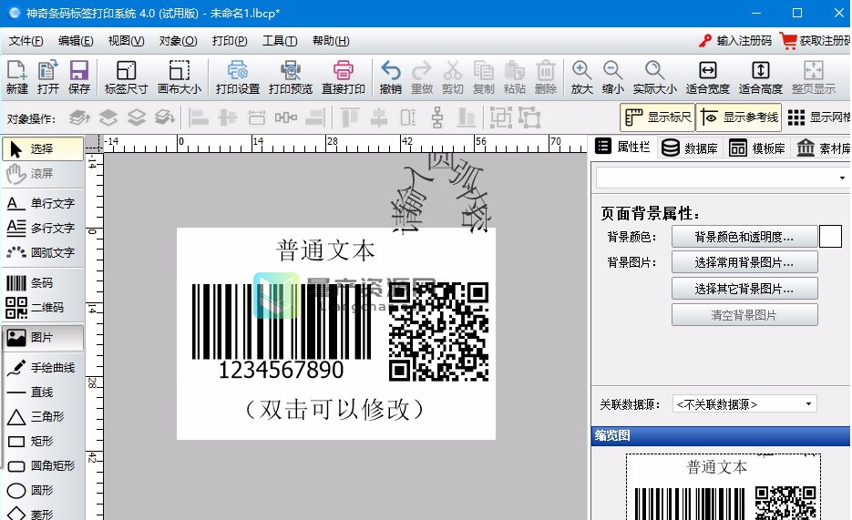Image resolution: width=852 pixels, height=520 pixels.
Task: Switch to the 模板库 template library tab
Action: click(757, 148)
